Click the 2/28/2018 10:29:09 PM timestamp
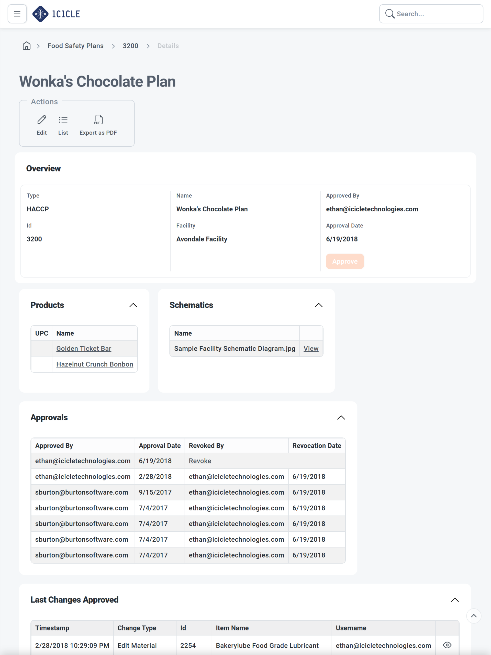This screenshot has width=491, height=655. click(x=72, y=646)
